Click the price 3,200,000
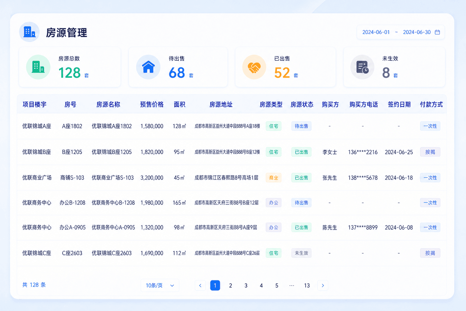Image resolution: width=466 pixels, height=311 pixels. pos(152,178)
